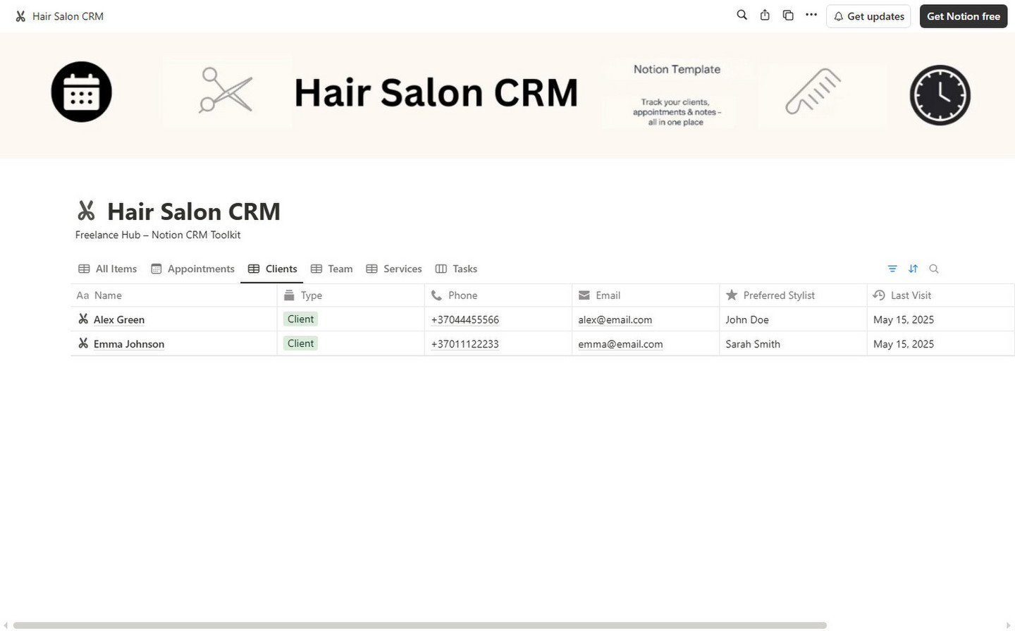Click the horizontal scrollbar at the bottom
This screenshot has width=1015, height=631.
point(419,625)
